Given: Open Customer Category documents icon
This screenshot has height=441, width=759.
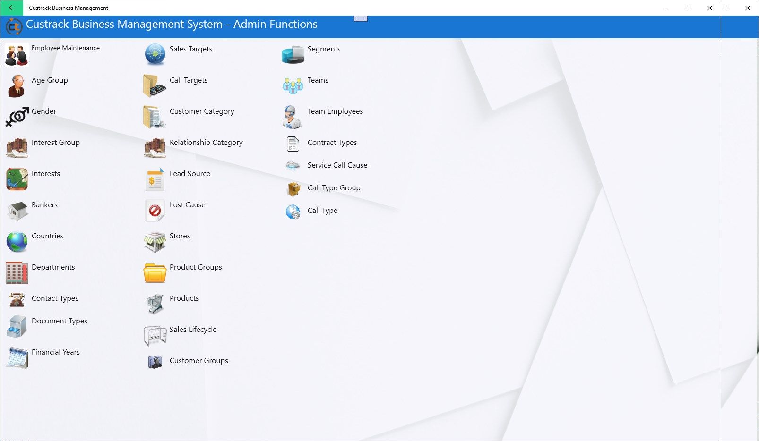Looking at the screenshot, I should click(155, 117).
